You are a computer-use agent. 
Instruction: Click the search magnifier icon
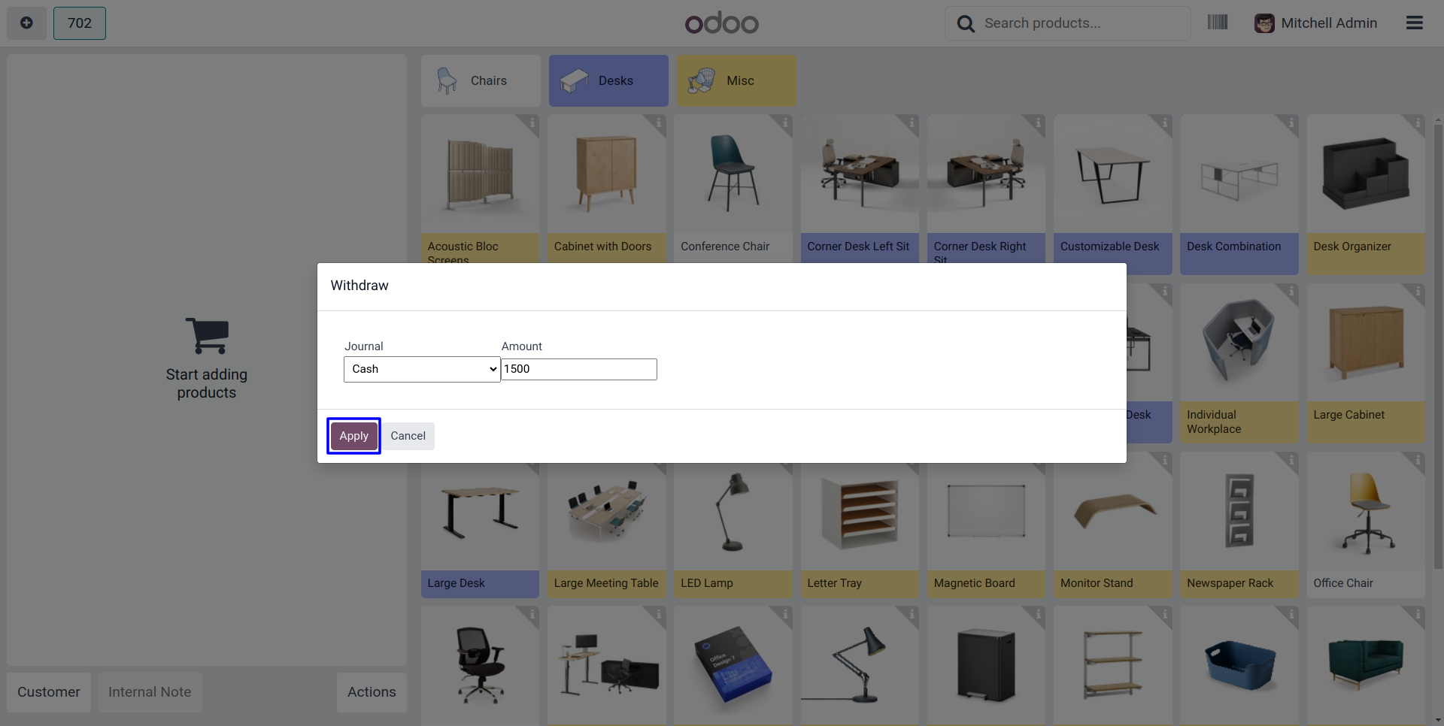tap(966, 24)
